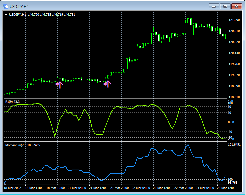The image size is (246, 195).
Task: Click the chart window icon in title bar
Action: 5,6
